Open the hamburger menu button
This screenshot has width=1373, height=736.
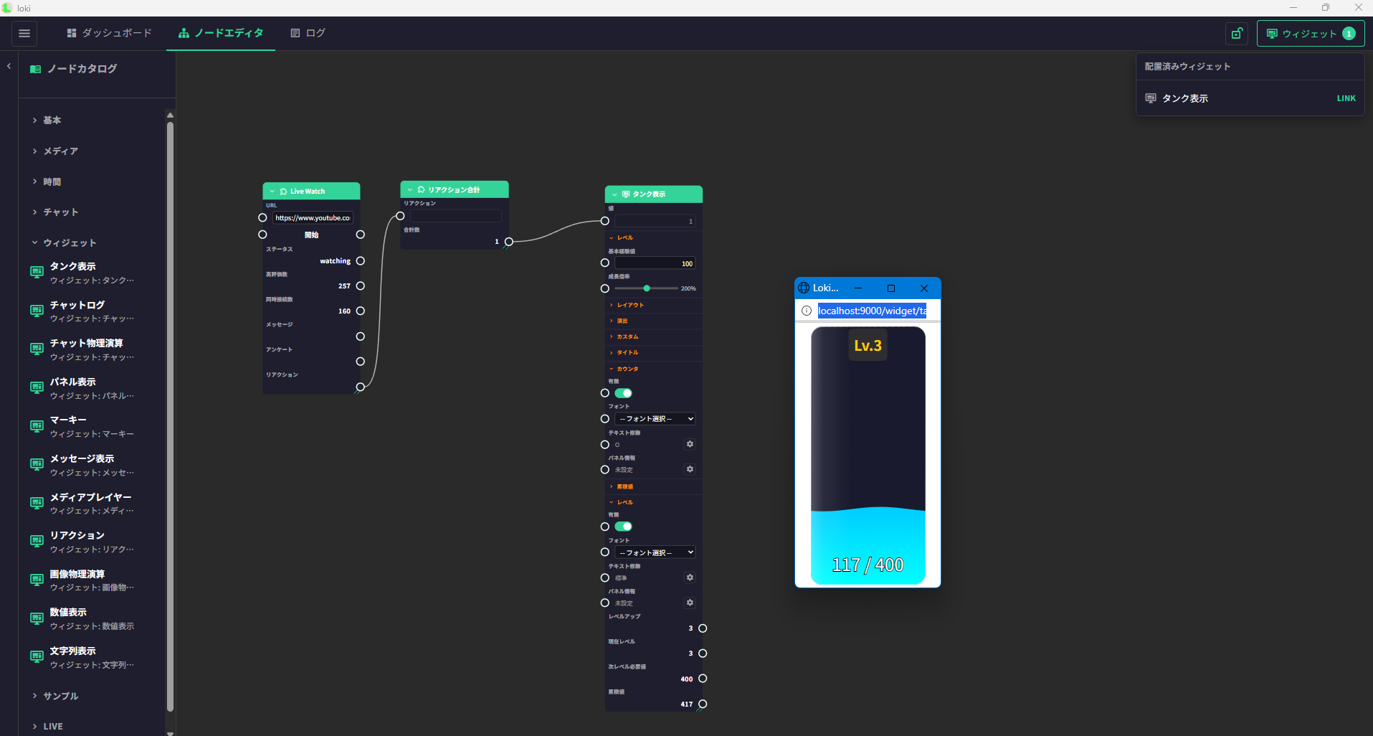pyautogui.click(x=24, y=33)
